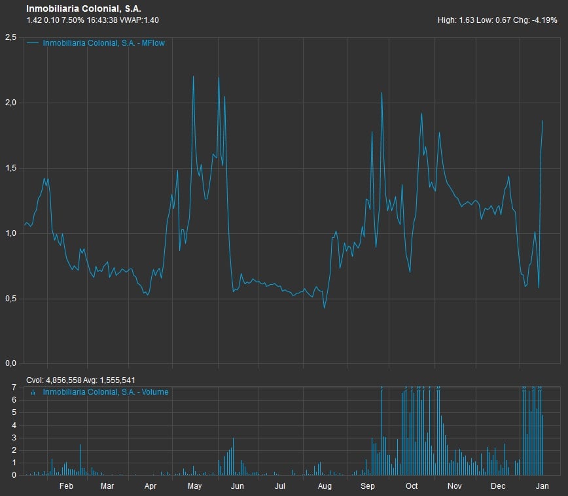Click the 2,5 y-axis label
The height and width of the screenshot is (496, 568).
pyautogui.click(x=11, y=37)
